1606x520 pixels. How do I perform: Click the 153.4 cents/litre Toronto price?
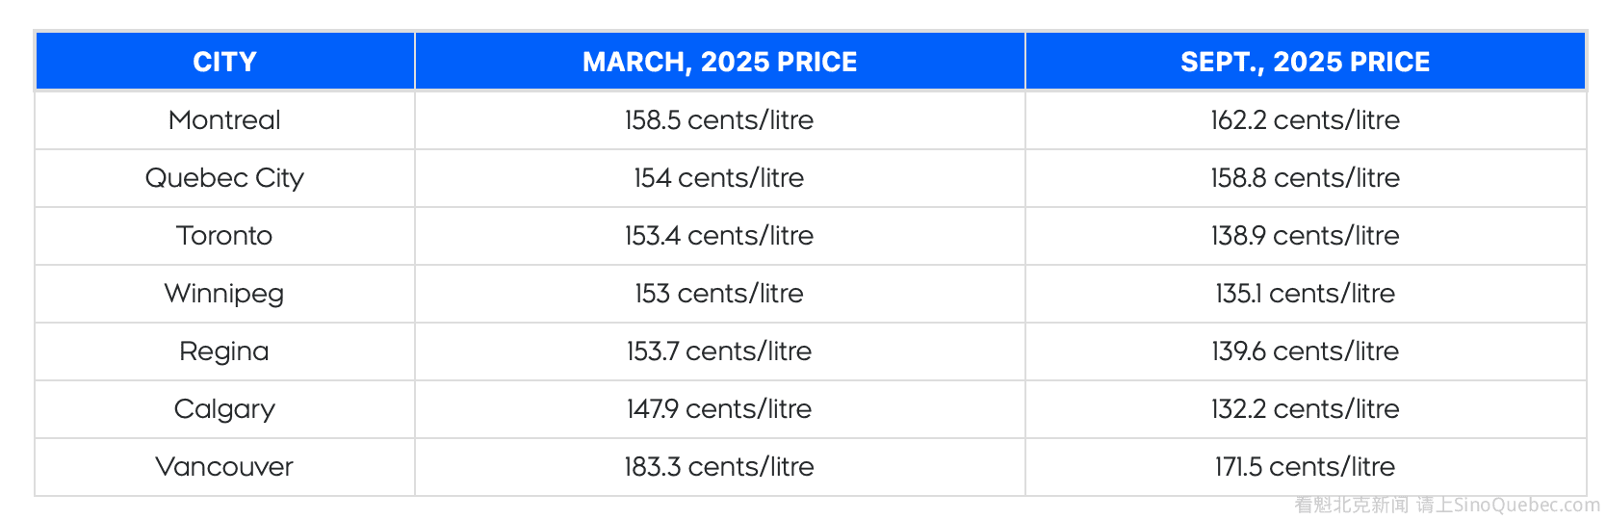pyautogui.click(x=719, y=236)
